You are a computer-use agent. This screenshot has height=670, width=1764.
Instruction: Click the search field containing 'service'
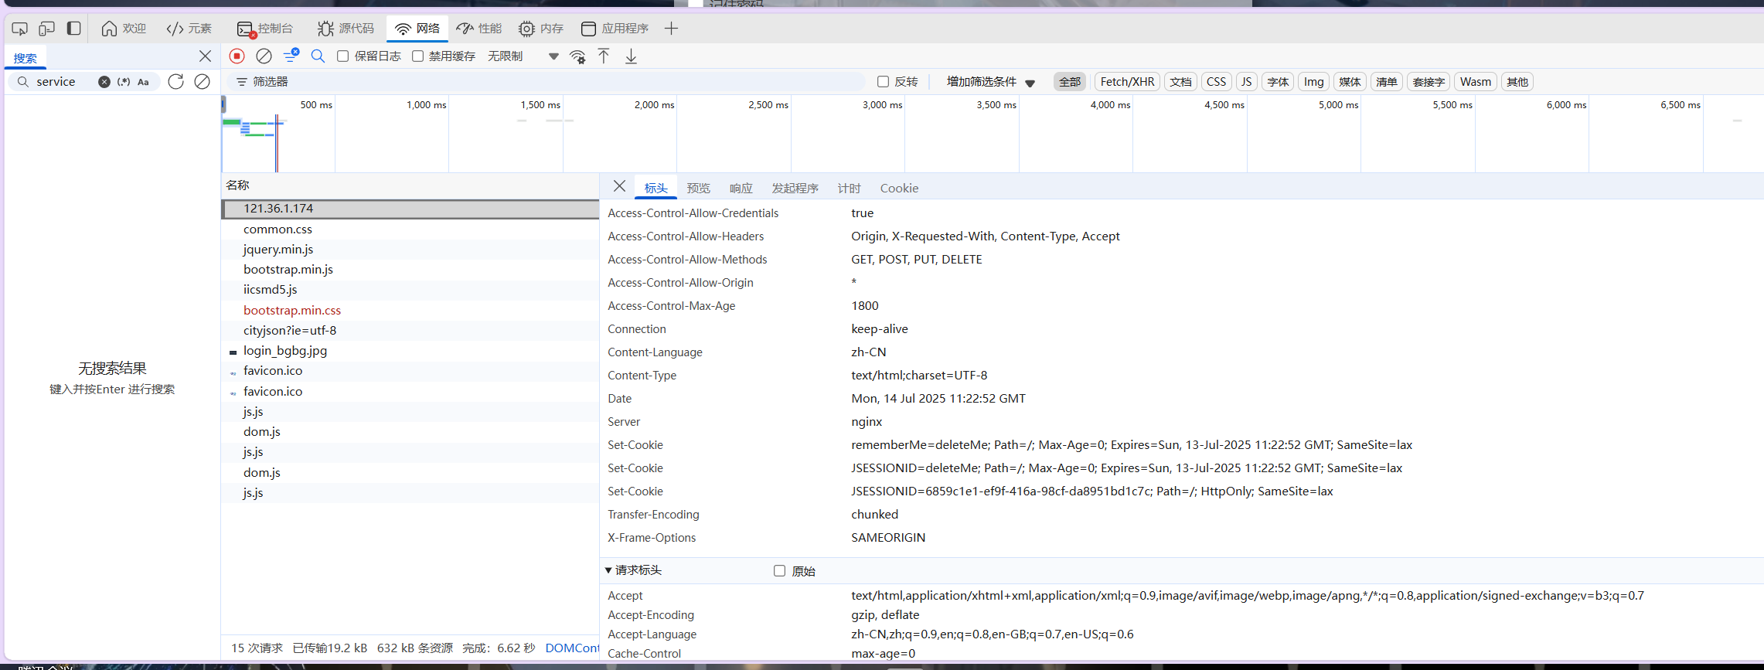pyautogui.click(x=63, y=82)
